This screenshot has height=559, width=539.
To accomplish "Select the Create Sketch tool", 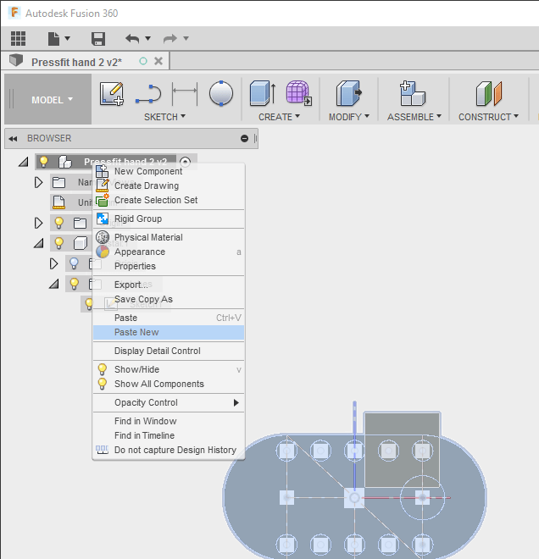I will point(112,93).
